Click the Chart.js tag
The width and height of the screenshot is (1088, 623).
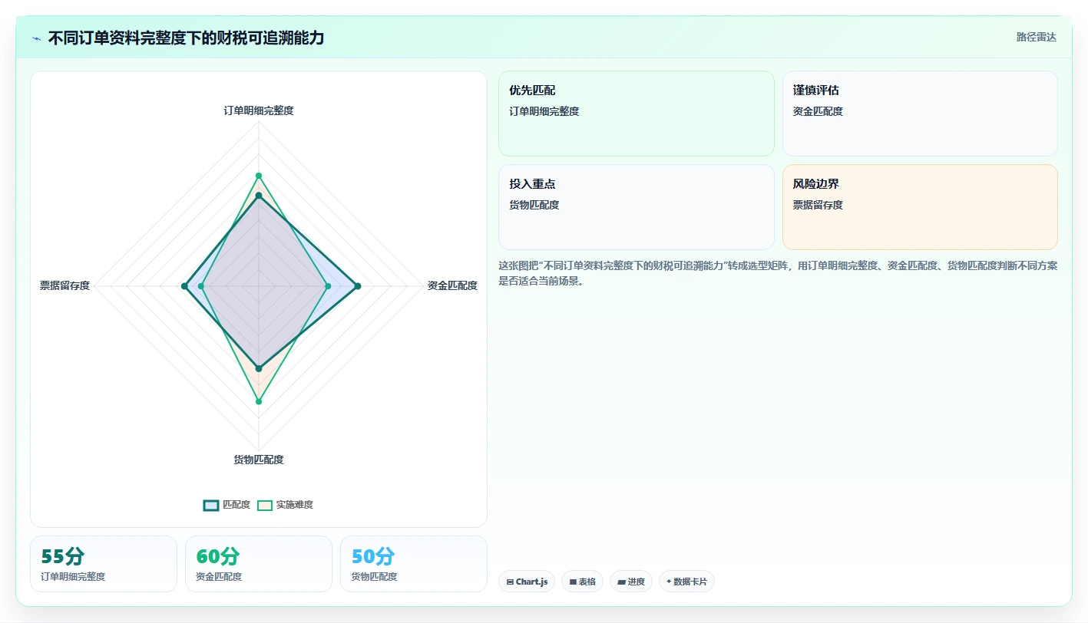tap(527, 582)
